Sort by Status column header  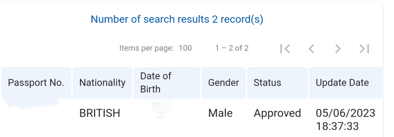[277, 83]
